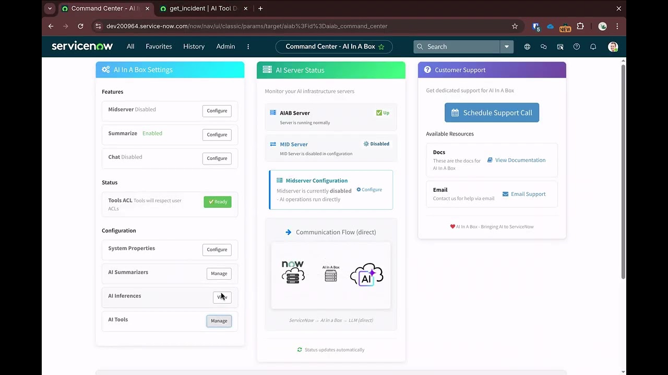The height and width of the screenshot is (375, 668).
Task: Click the green Up status badge for AIAB Server
Action: coord(383,113)
